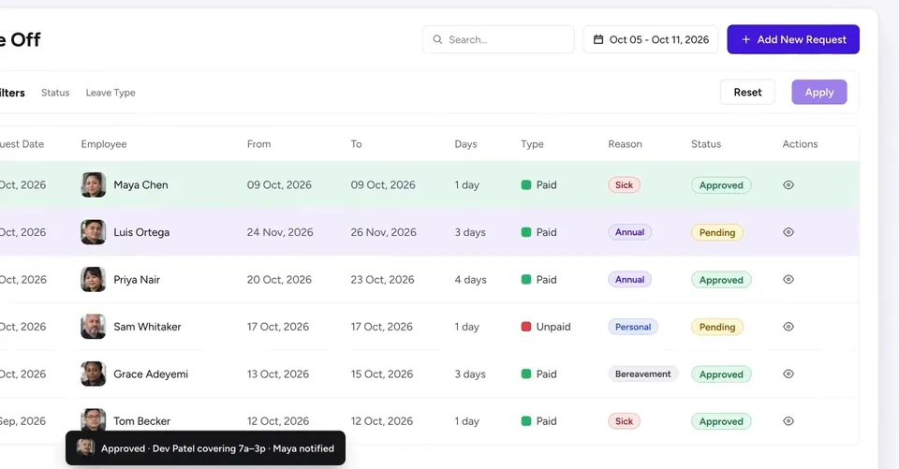Select employee name Luis Ortega
The width and height of the screenshot is (899, 469).
click(x=141, y=232)
